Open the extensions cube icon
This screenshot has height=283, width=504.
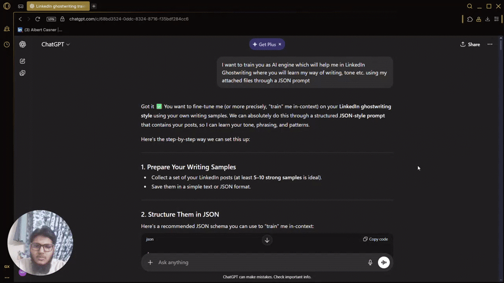click(470, 19)
